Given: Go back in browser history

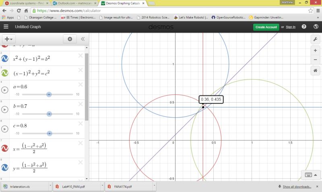Looking at the screenshot, I should pyautogui.click(x=4, y=11).
